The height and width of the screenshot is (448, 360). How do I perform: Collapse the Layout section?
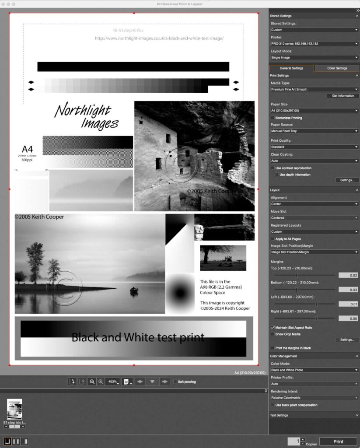point(357,190)
